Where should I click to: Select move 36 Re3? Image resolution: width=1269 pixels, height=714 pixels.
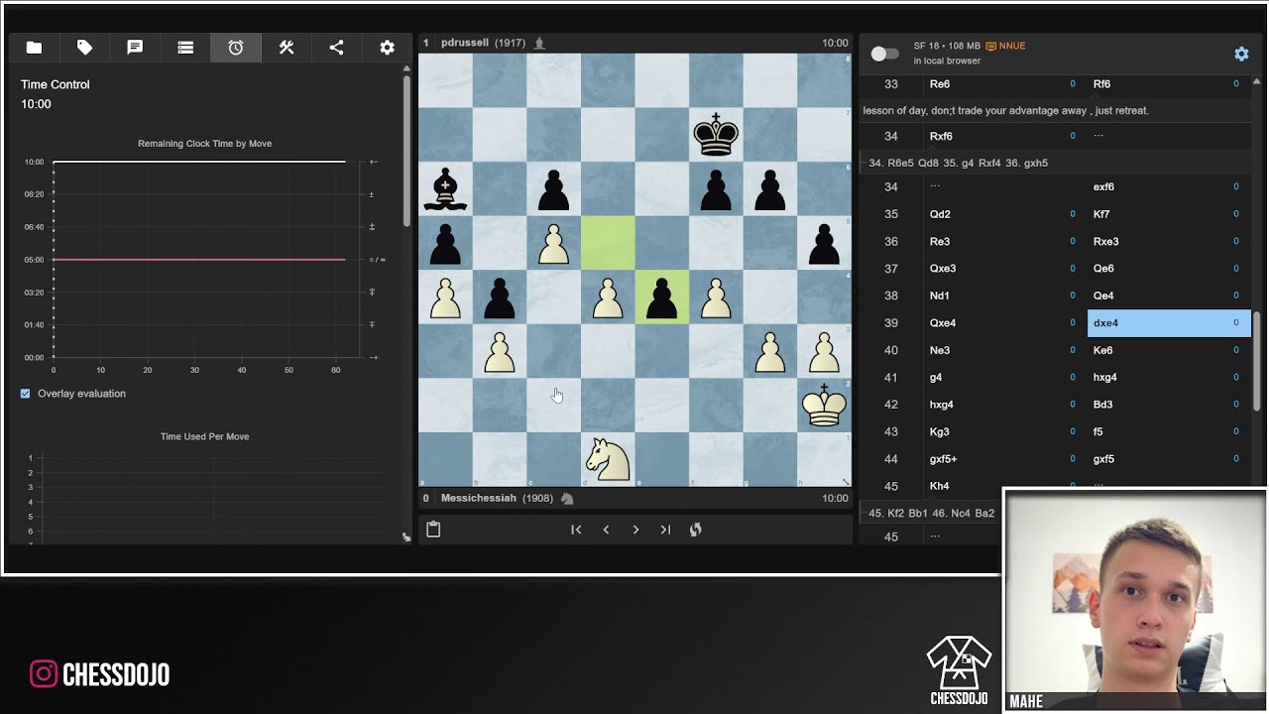tap(1004, 241)
